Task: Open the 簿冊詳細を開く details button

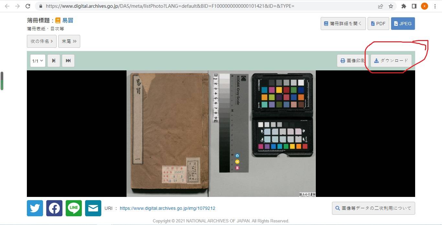Action: pos(343,24)
